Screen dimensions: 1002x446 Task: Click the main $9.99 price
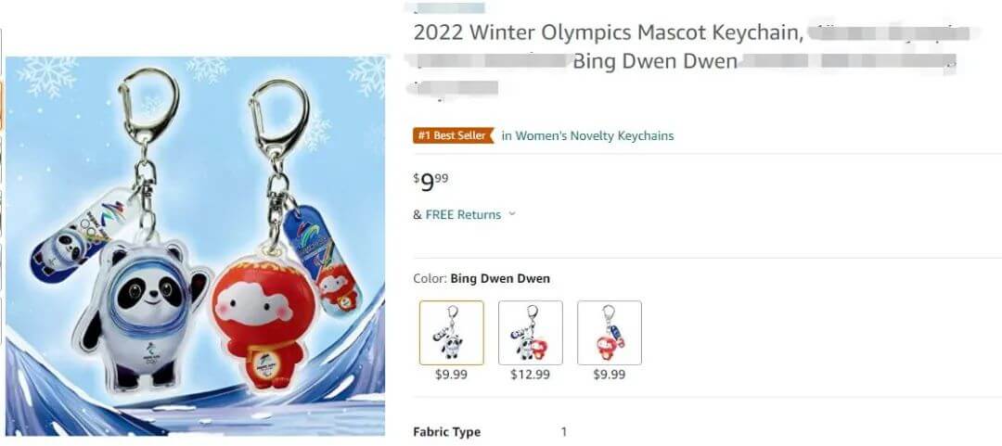pos(430,182)
